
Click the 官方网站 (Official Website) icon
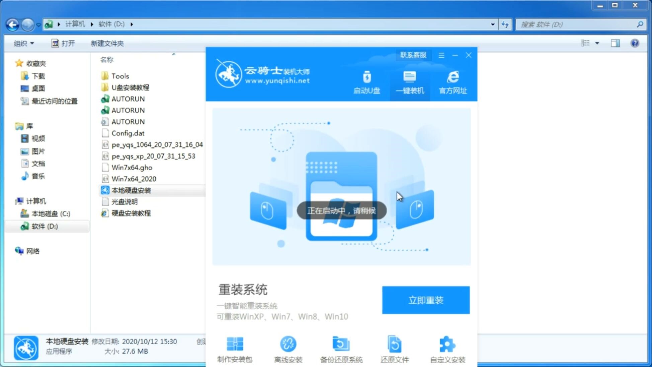coord(452,82)
